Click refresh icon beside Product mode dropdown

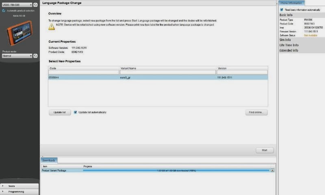[35, 56]
